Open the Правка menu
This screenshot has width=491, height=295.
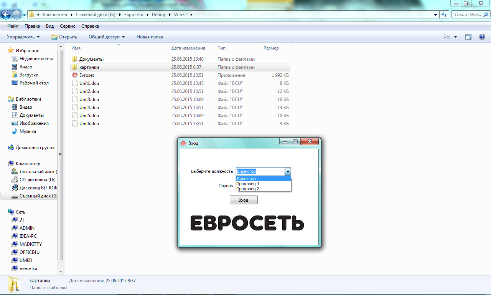[32, 26]
